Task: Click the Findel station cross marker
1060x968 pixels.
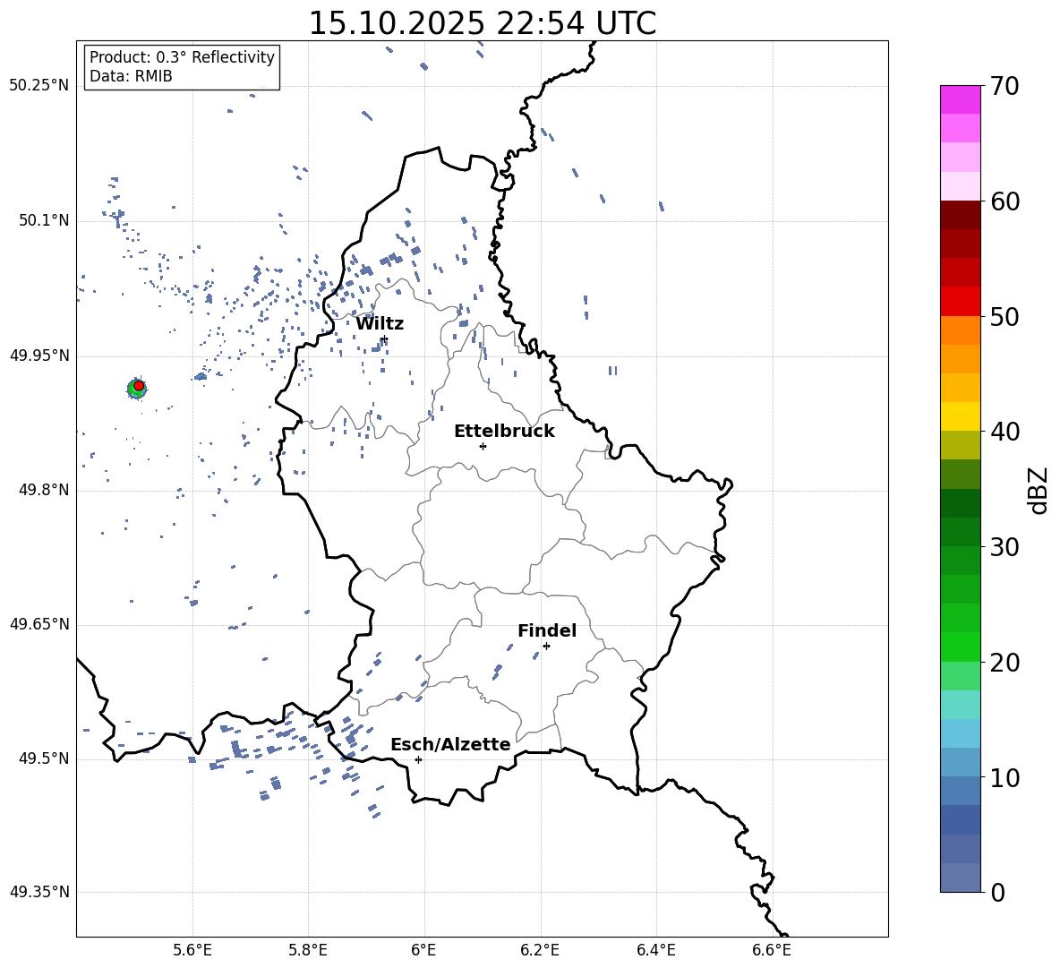Action: click(x=546, y=646)
